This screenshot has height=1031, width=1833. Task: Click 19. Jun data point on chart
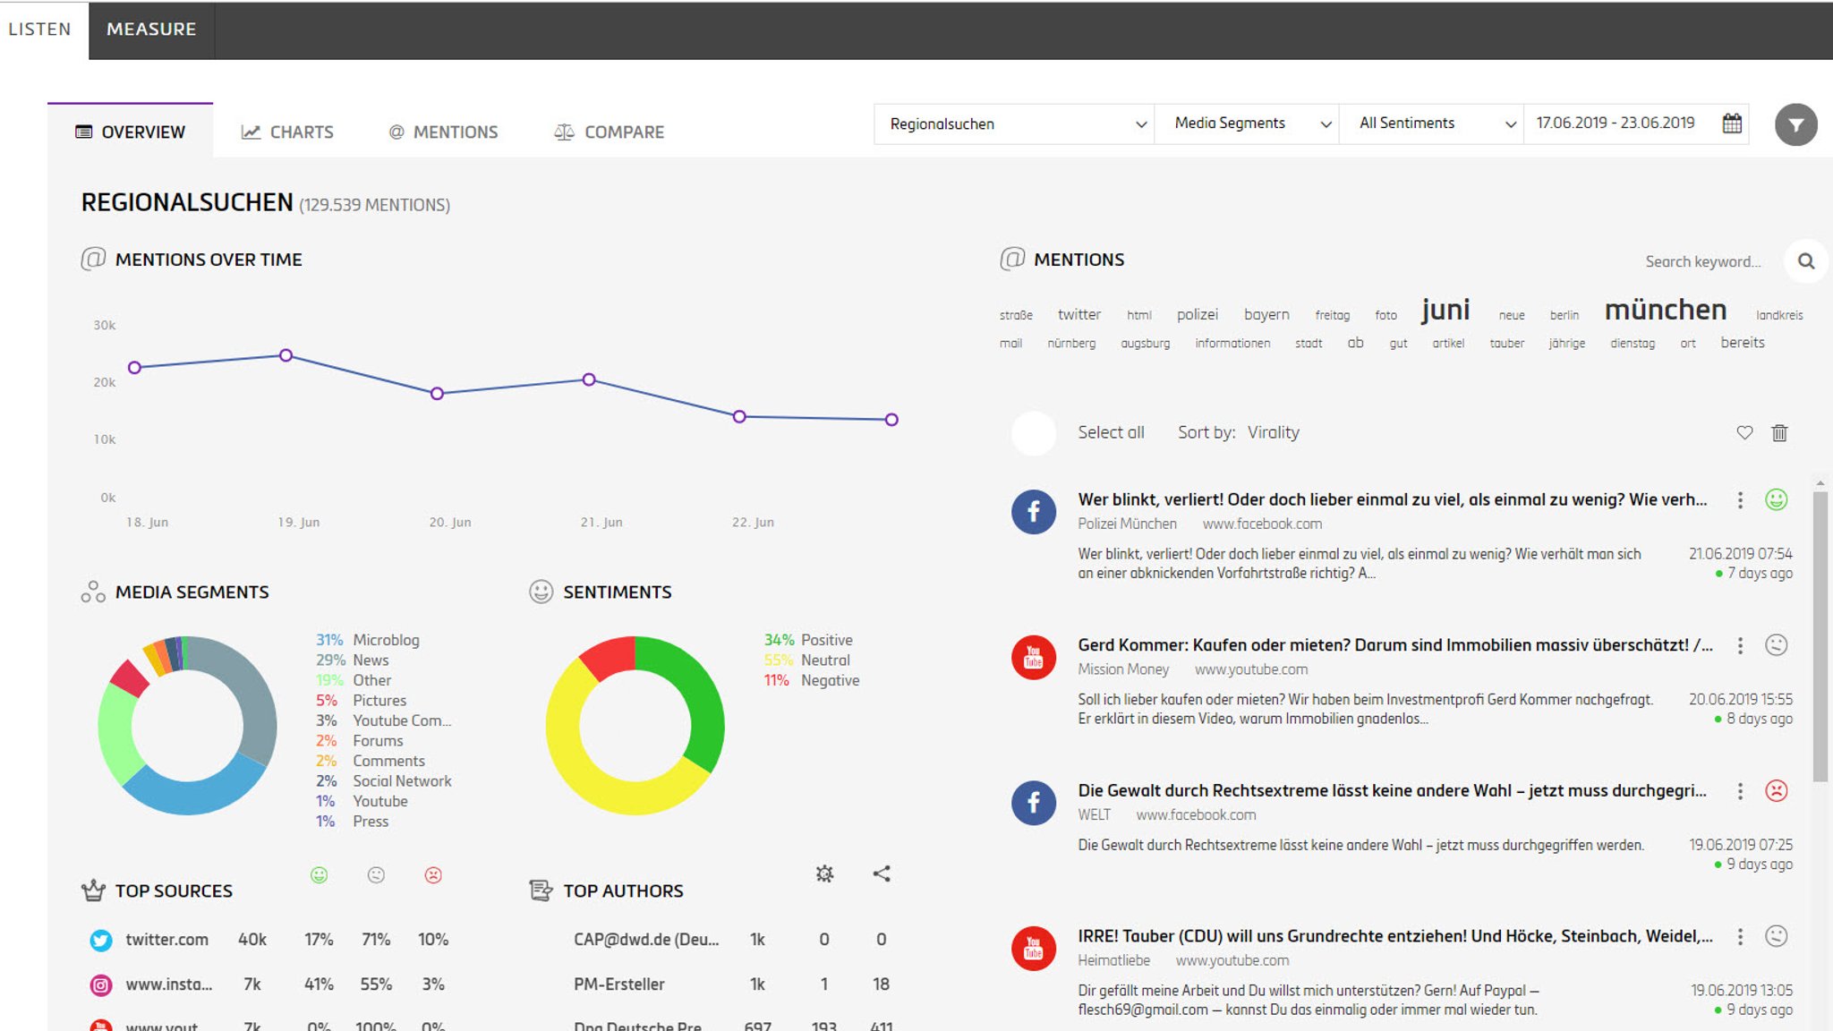286,355
